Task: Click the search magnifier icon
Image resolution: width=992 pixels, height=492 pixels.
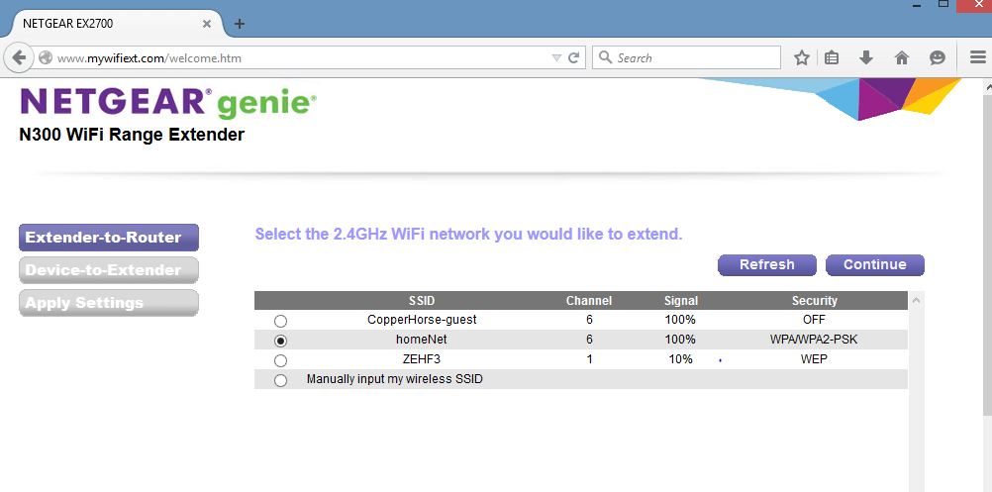Action: click(605, 57)
